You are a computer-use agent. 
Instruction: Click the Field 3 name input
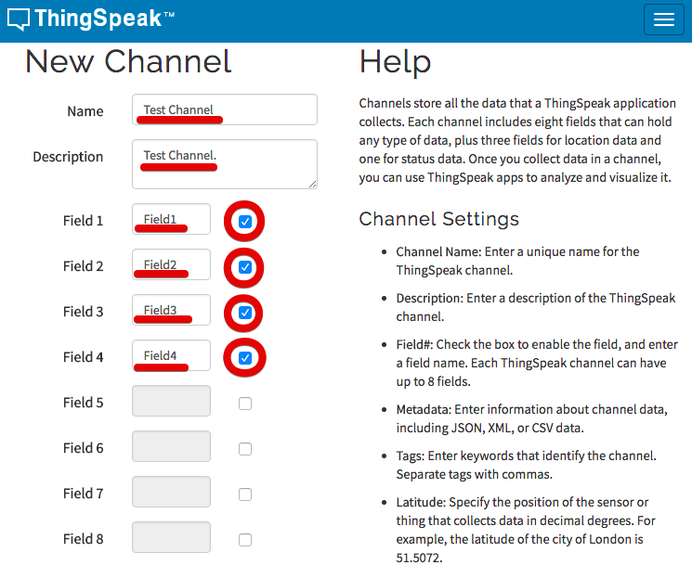(x=171, y=310)
